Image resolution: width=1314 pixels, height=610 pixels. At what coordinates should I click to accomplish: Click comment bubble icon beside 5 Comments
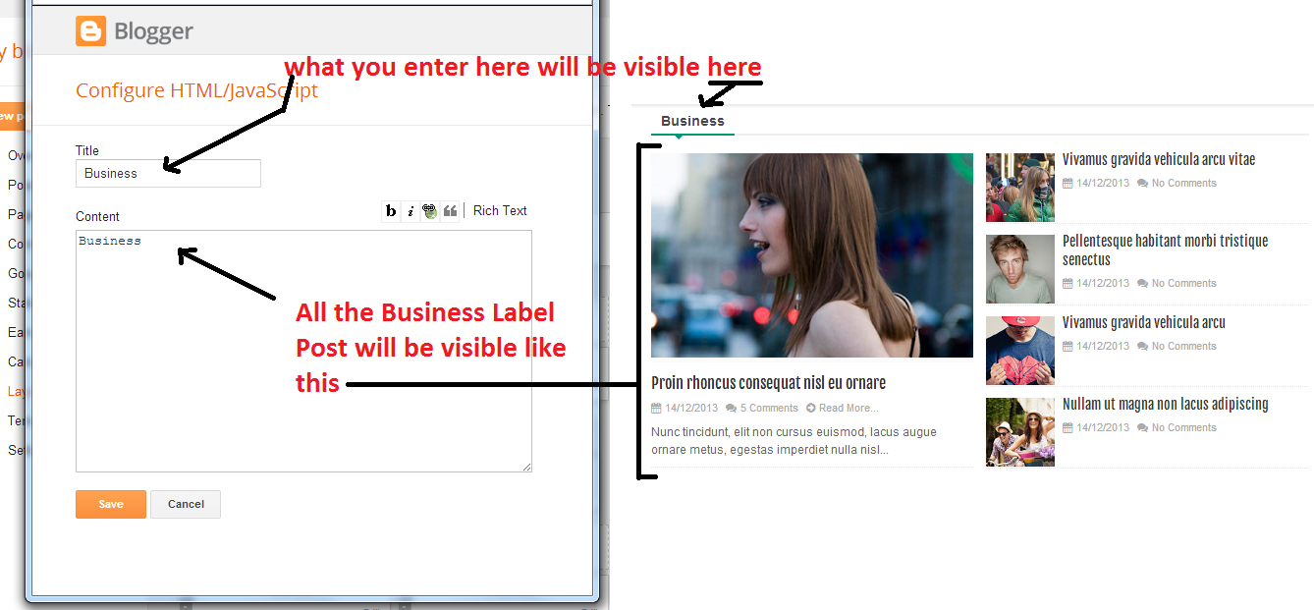pos(731,408)
